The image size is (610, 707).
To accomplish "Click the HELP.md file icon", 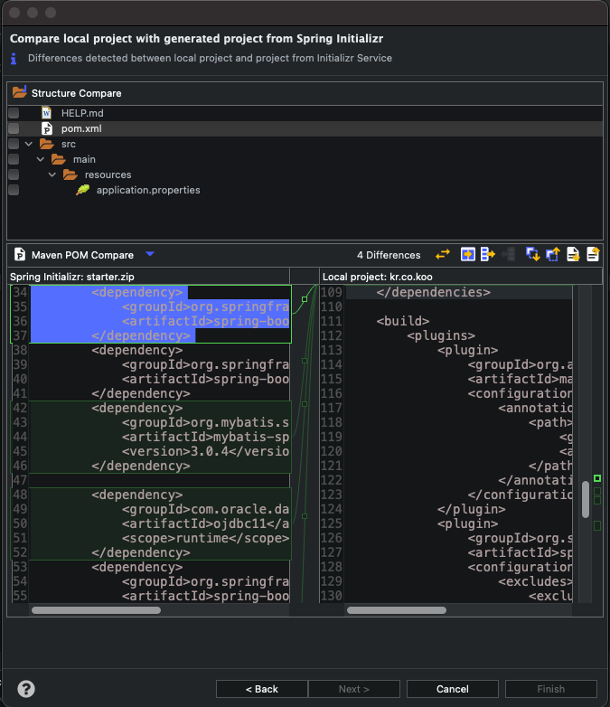I will (x=46, y=113).
